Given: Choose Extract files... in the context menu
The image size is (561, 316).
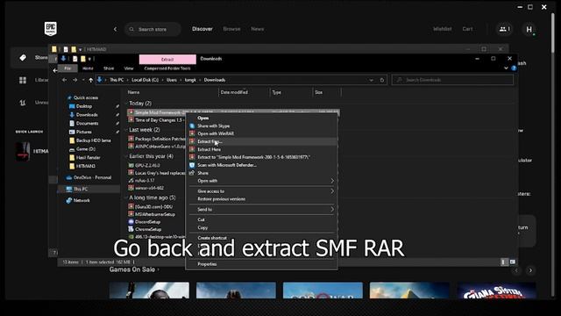Looking at the screenshot, I should [262, 141].
